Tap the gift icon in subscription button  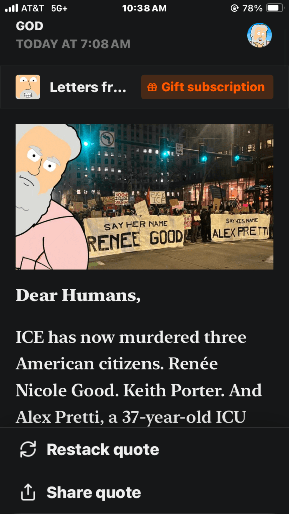152,87
